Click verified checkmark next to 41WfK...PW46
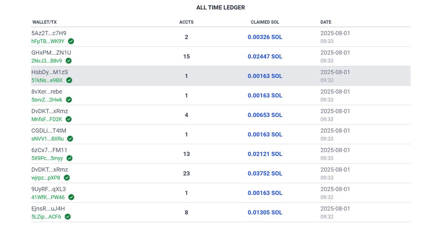433x228 pixels. pos(71,197)
